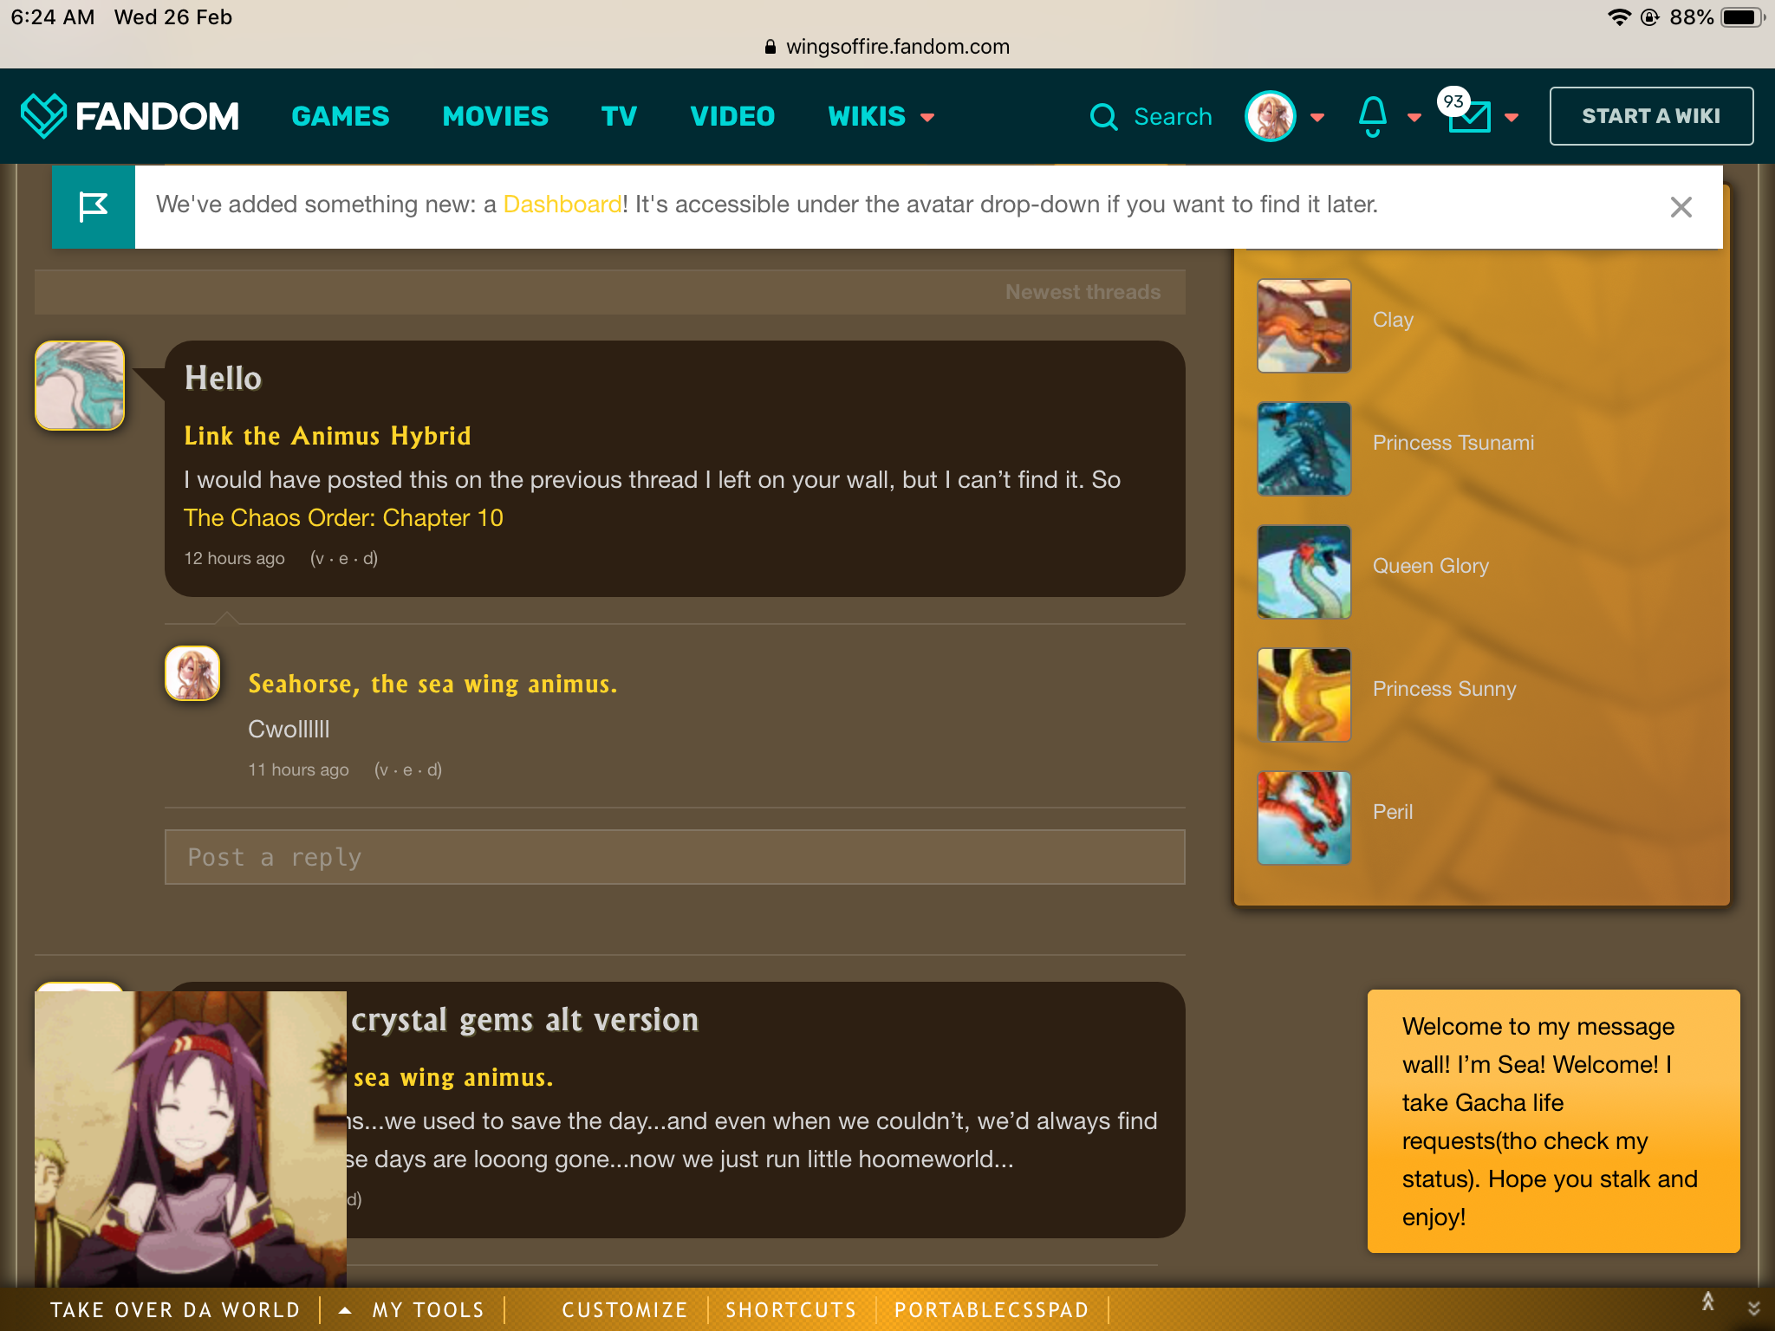Viewport: 1775px width, 1331px height.
Task: Expand the avatar dropdown arrow
Action: (1317, 118)
